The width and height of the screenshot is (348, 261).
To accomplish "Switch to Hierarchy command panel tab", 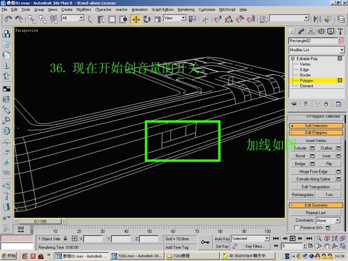I will point(311,31).
